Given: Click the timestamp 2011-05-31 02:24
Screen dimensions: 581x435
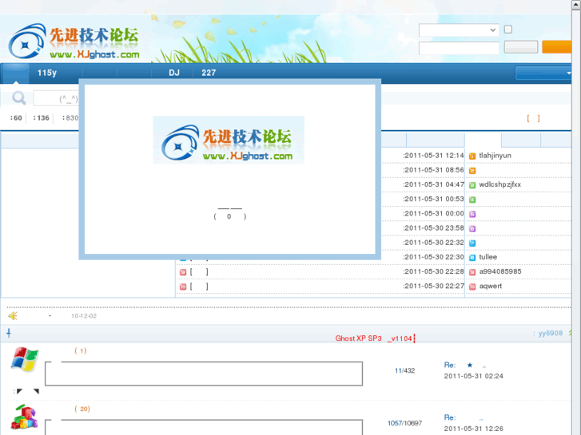Looking at the screenshot, I should click(474, 376).
